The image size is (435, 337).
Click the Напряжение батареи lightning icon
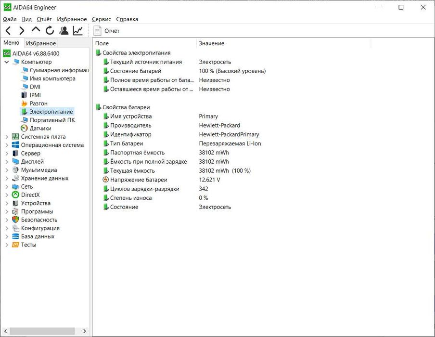pos(105,180)
